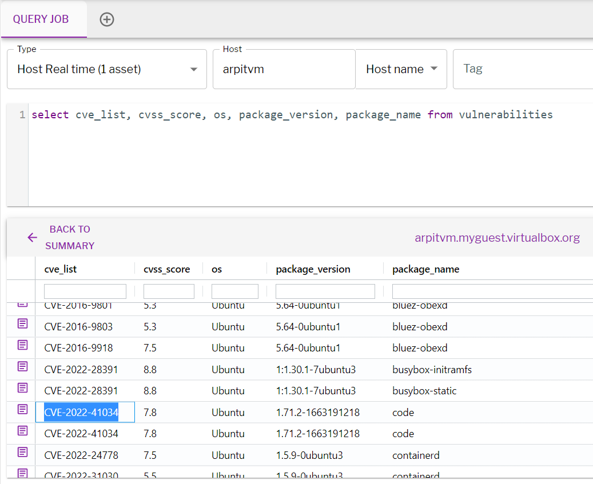Open a new query tab with the plus icon
This screenshot has width=593, height=484.
pyautogui.click(x=106, y=19)
